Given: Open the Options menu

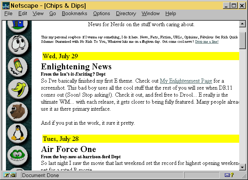Looking at the screenshot, I should tap(101, 14).
